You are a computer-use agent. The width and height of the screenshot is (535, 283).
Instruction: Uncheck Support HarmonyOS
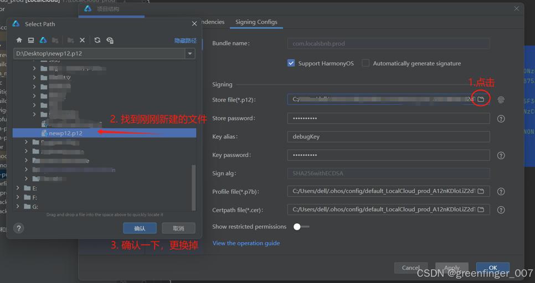click(x=291, y=63)
